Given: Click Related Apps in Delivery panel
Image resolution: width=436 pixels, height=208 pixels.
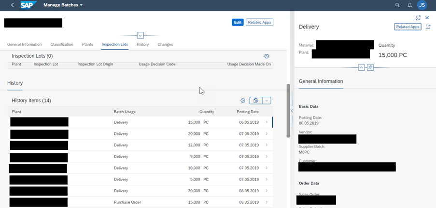Looking at the screenshot, I should pyautogui.click(x=408, y=27).
